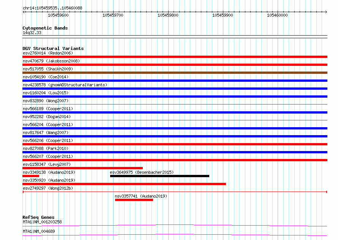Viewport: 338px width, 240px height.
Task: Select the 14q32.33 band label
Action: tap(32, 33)
